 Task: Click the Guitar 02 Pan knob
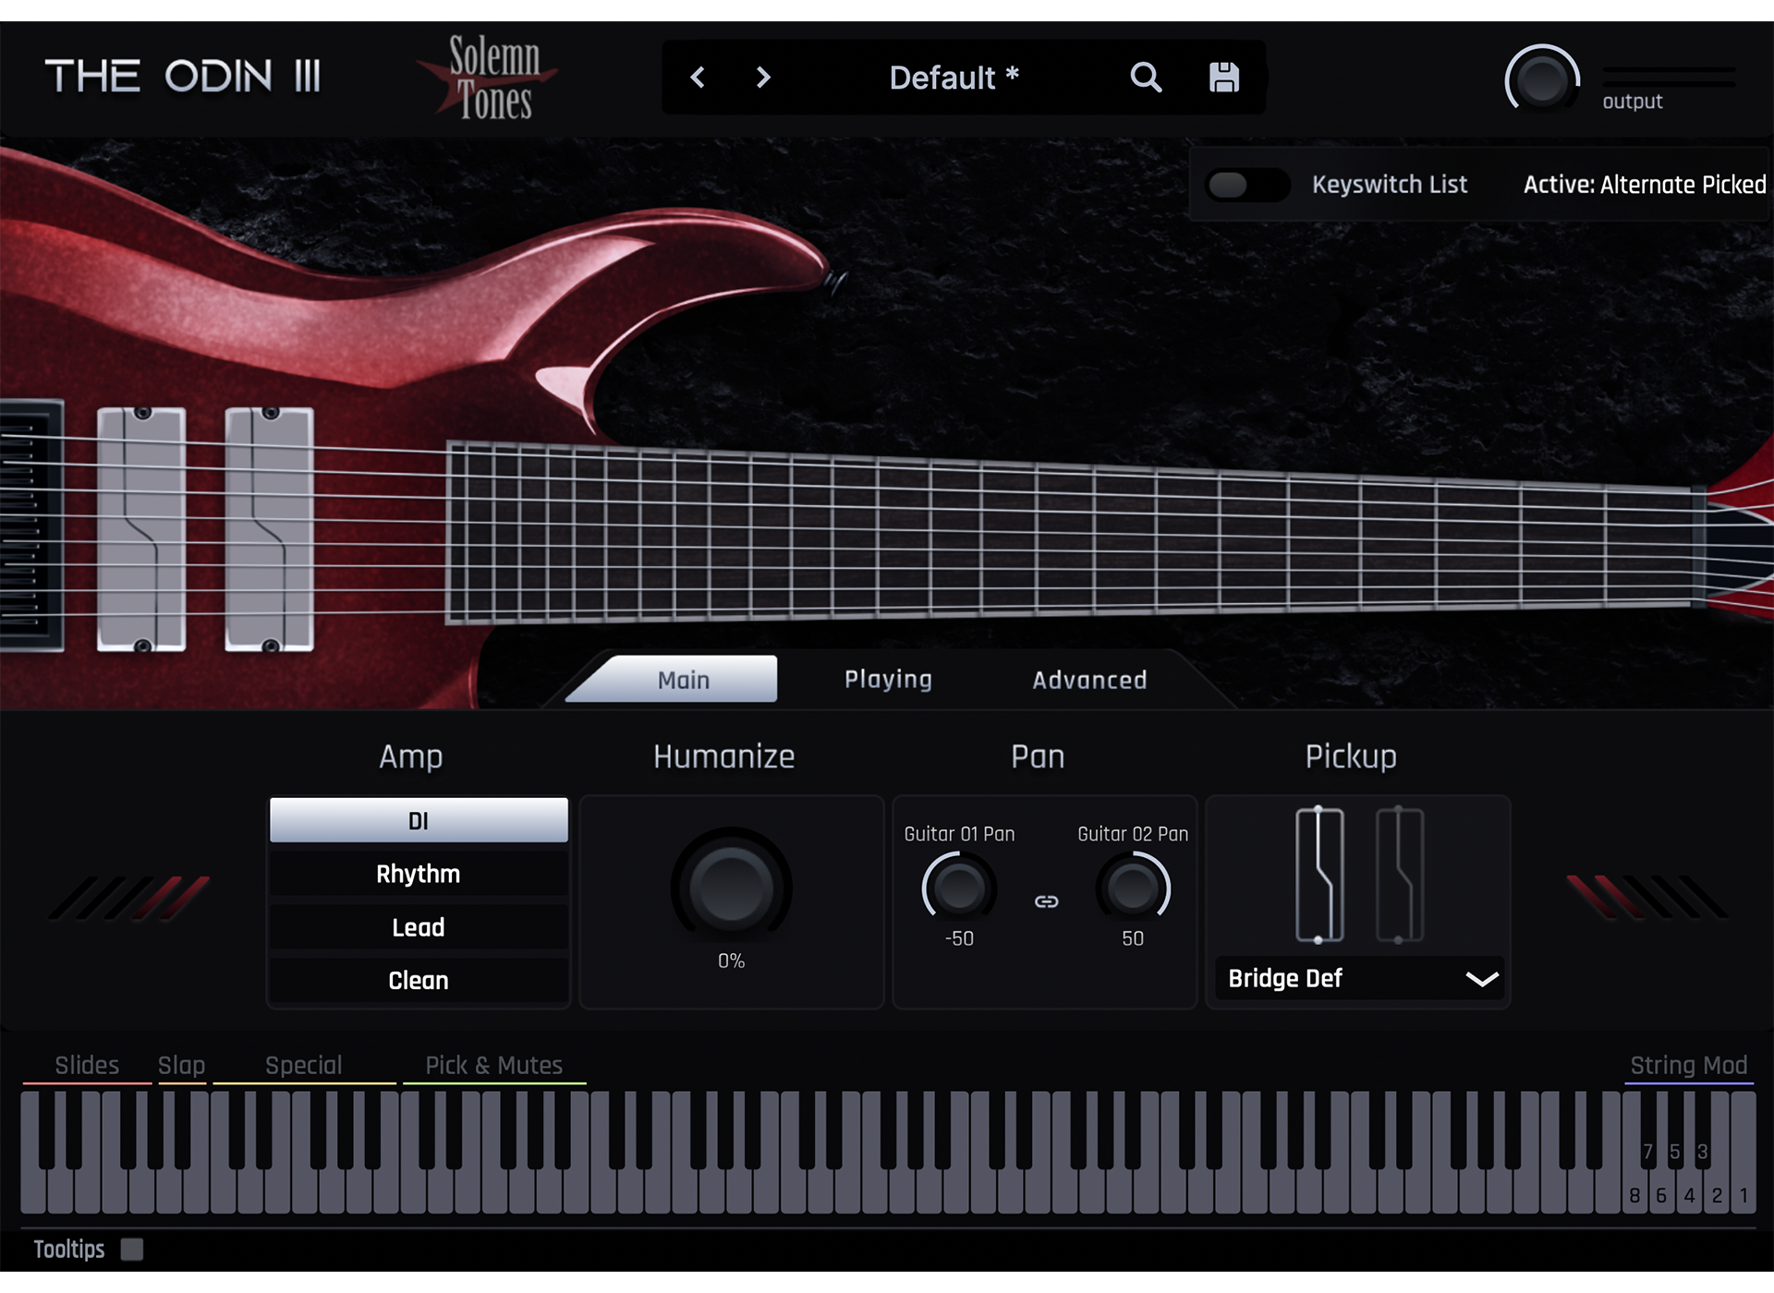pos(1133,888)
